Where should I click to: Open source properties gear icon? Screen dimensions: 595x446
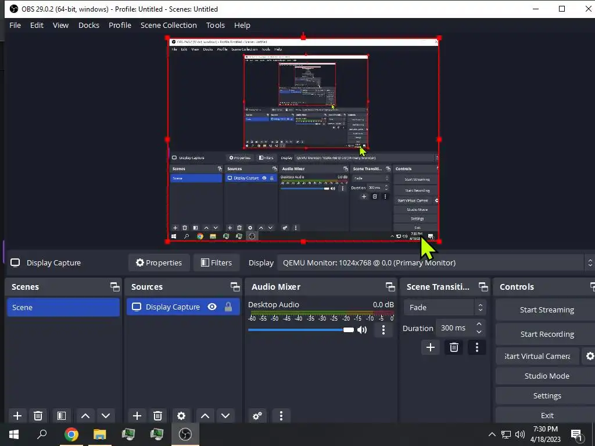point(181,416)
